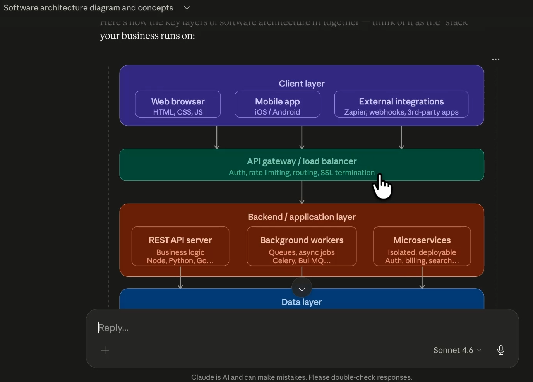Click the plus icon to add an attachment
This screenshot has width=533, height=382.
click(105, 350)
